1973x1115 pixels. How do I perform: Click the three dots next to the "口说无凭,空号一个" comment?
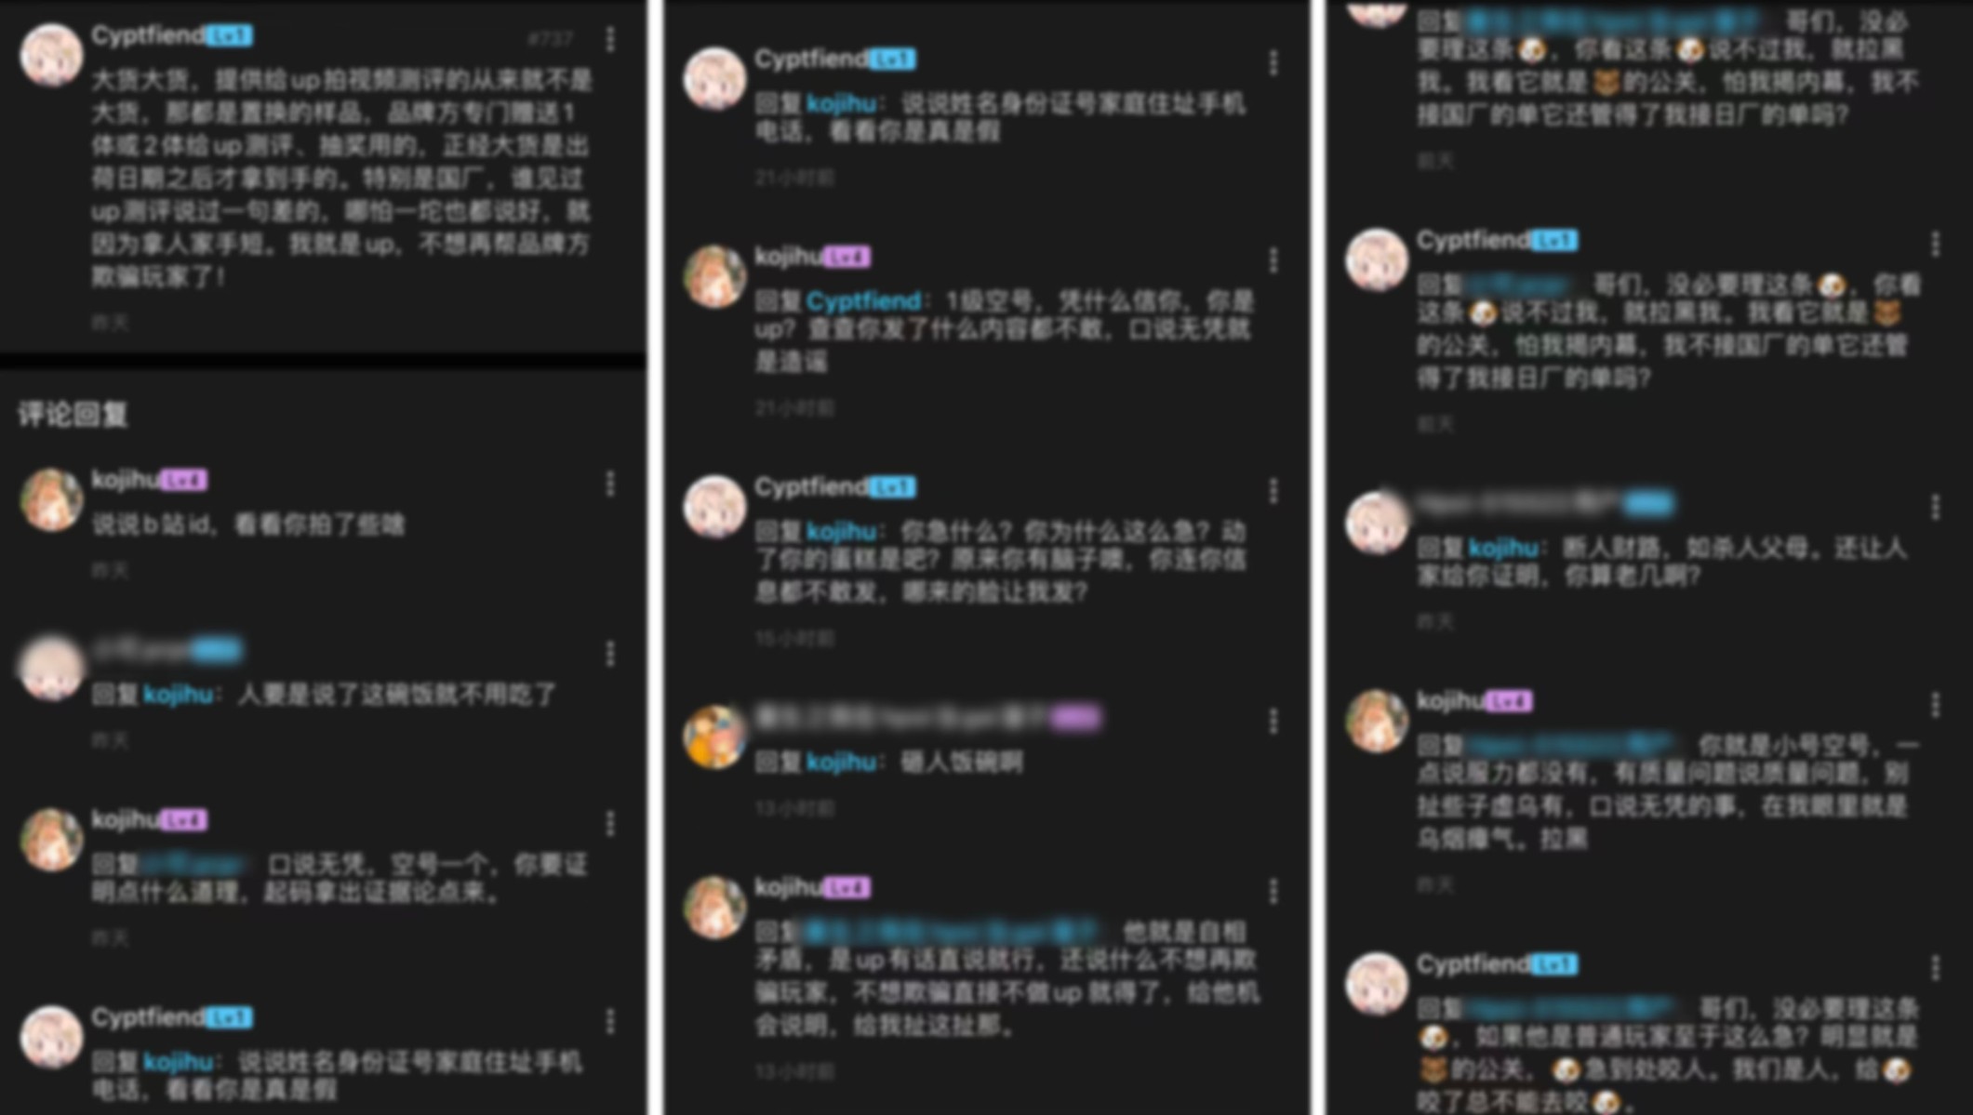click(610, 823)
